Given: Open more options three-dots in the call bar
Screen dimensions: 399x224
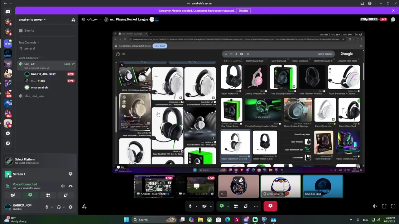Looking at the screenshot, I should click(x=256, y=206).
